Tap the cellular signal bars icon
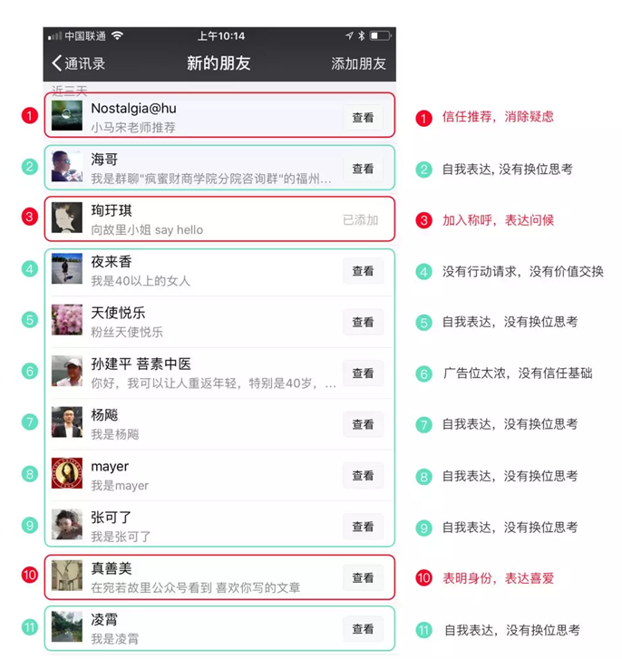This screenshot has height=659, width=622. (x=54, y=36)
